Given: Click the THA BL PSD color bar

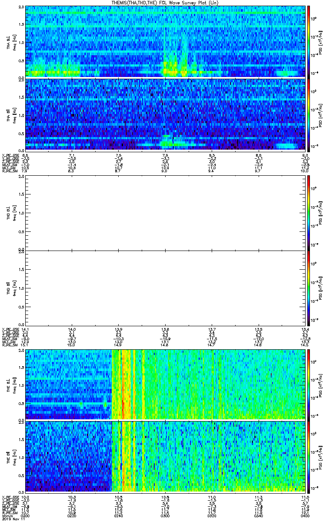Looking at the screenshot, I should point(309,41).
